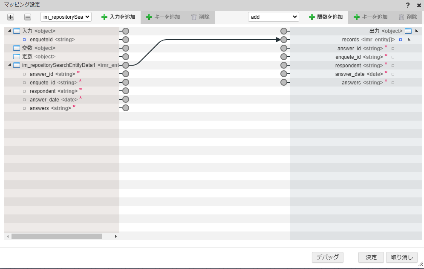Open help via the question mark icon

[x=408, y=5]
